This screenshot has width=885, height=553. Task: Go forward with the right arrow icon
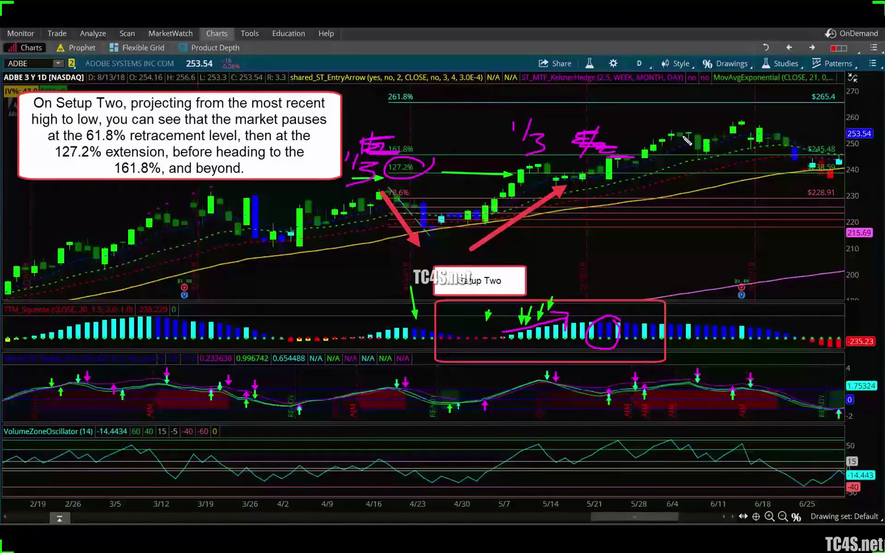click(812, 47)
